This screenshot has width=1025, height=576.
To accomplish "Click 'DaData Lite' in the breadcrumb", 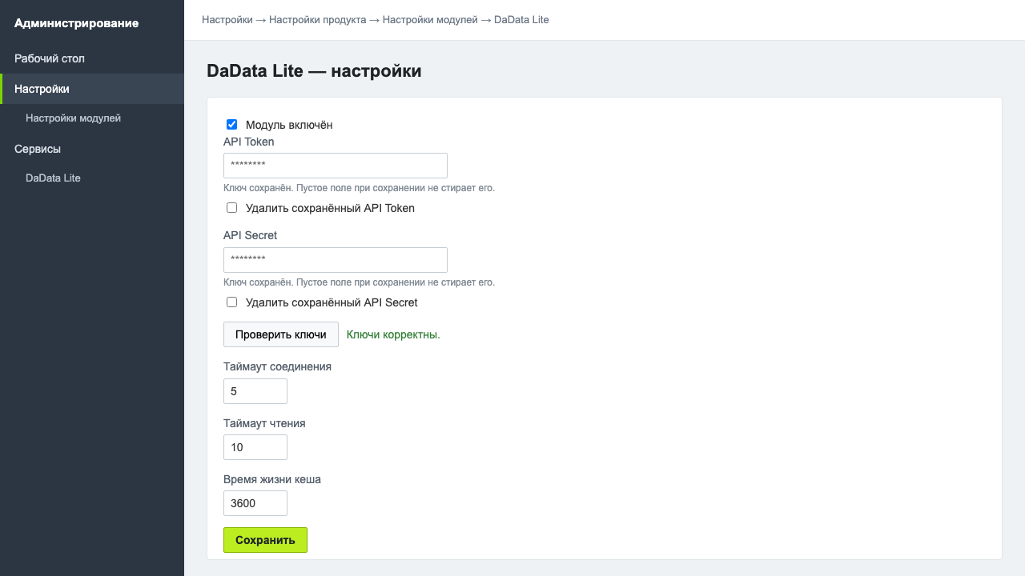I will (x=521, y=20).
